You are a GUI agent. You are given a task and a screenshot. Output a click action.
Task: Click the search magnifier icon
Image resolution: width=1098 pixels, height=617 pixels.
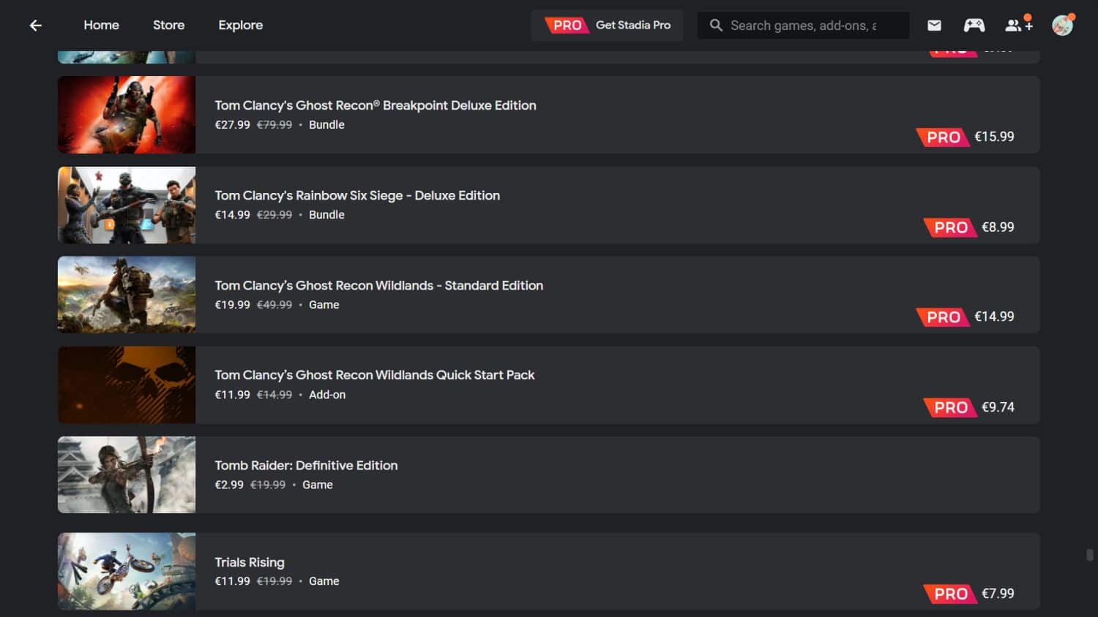click(716, 26)
